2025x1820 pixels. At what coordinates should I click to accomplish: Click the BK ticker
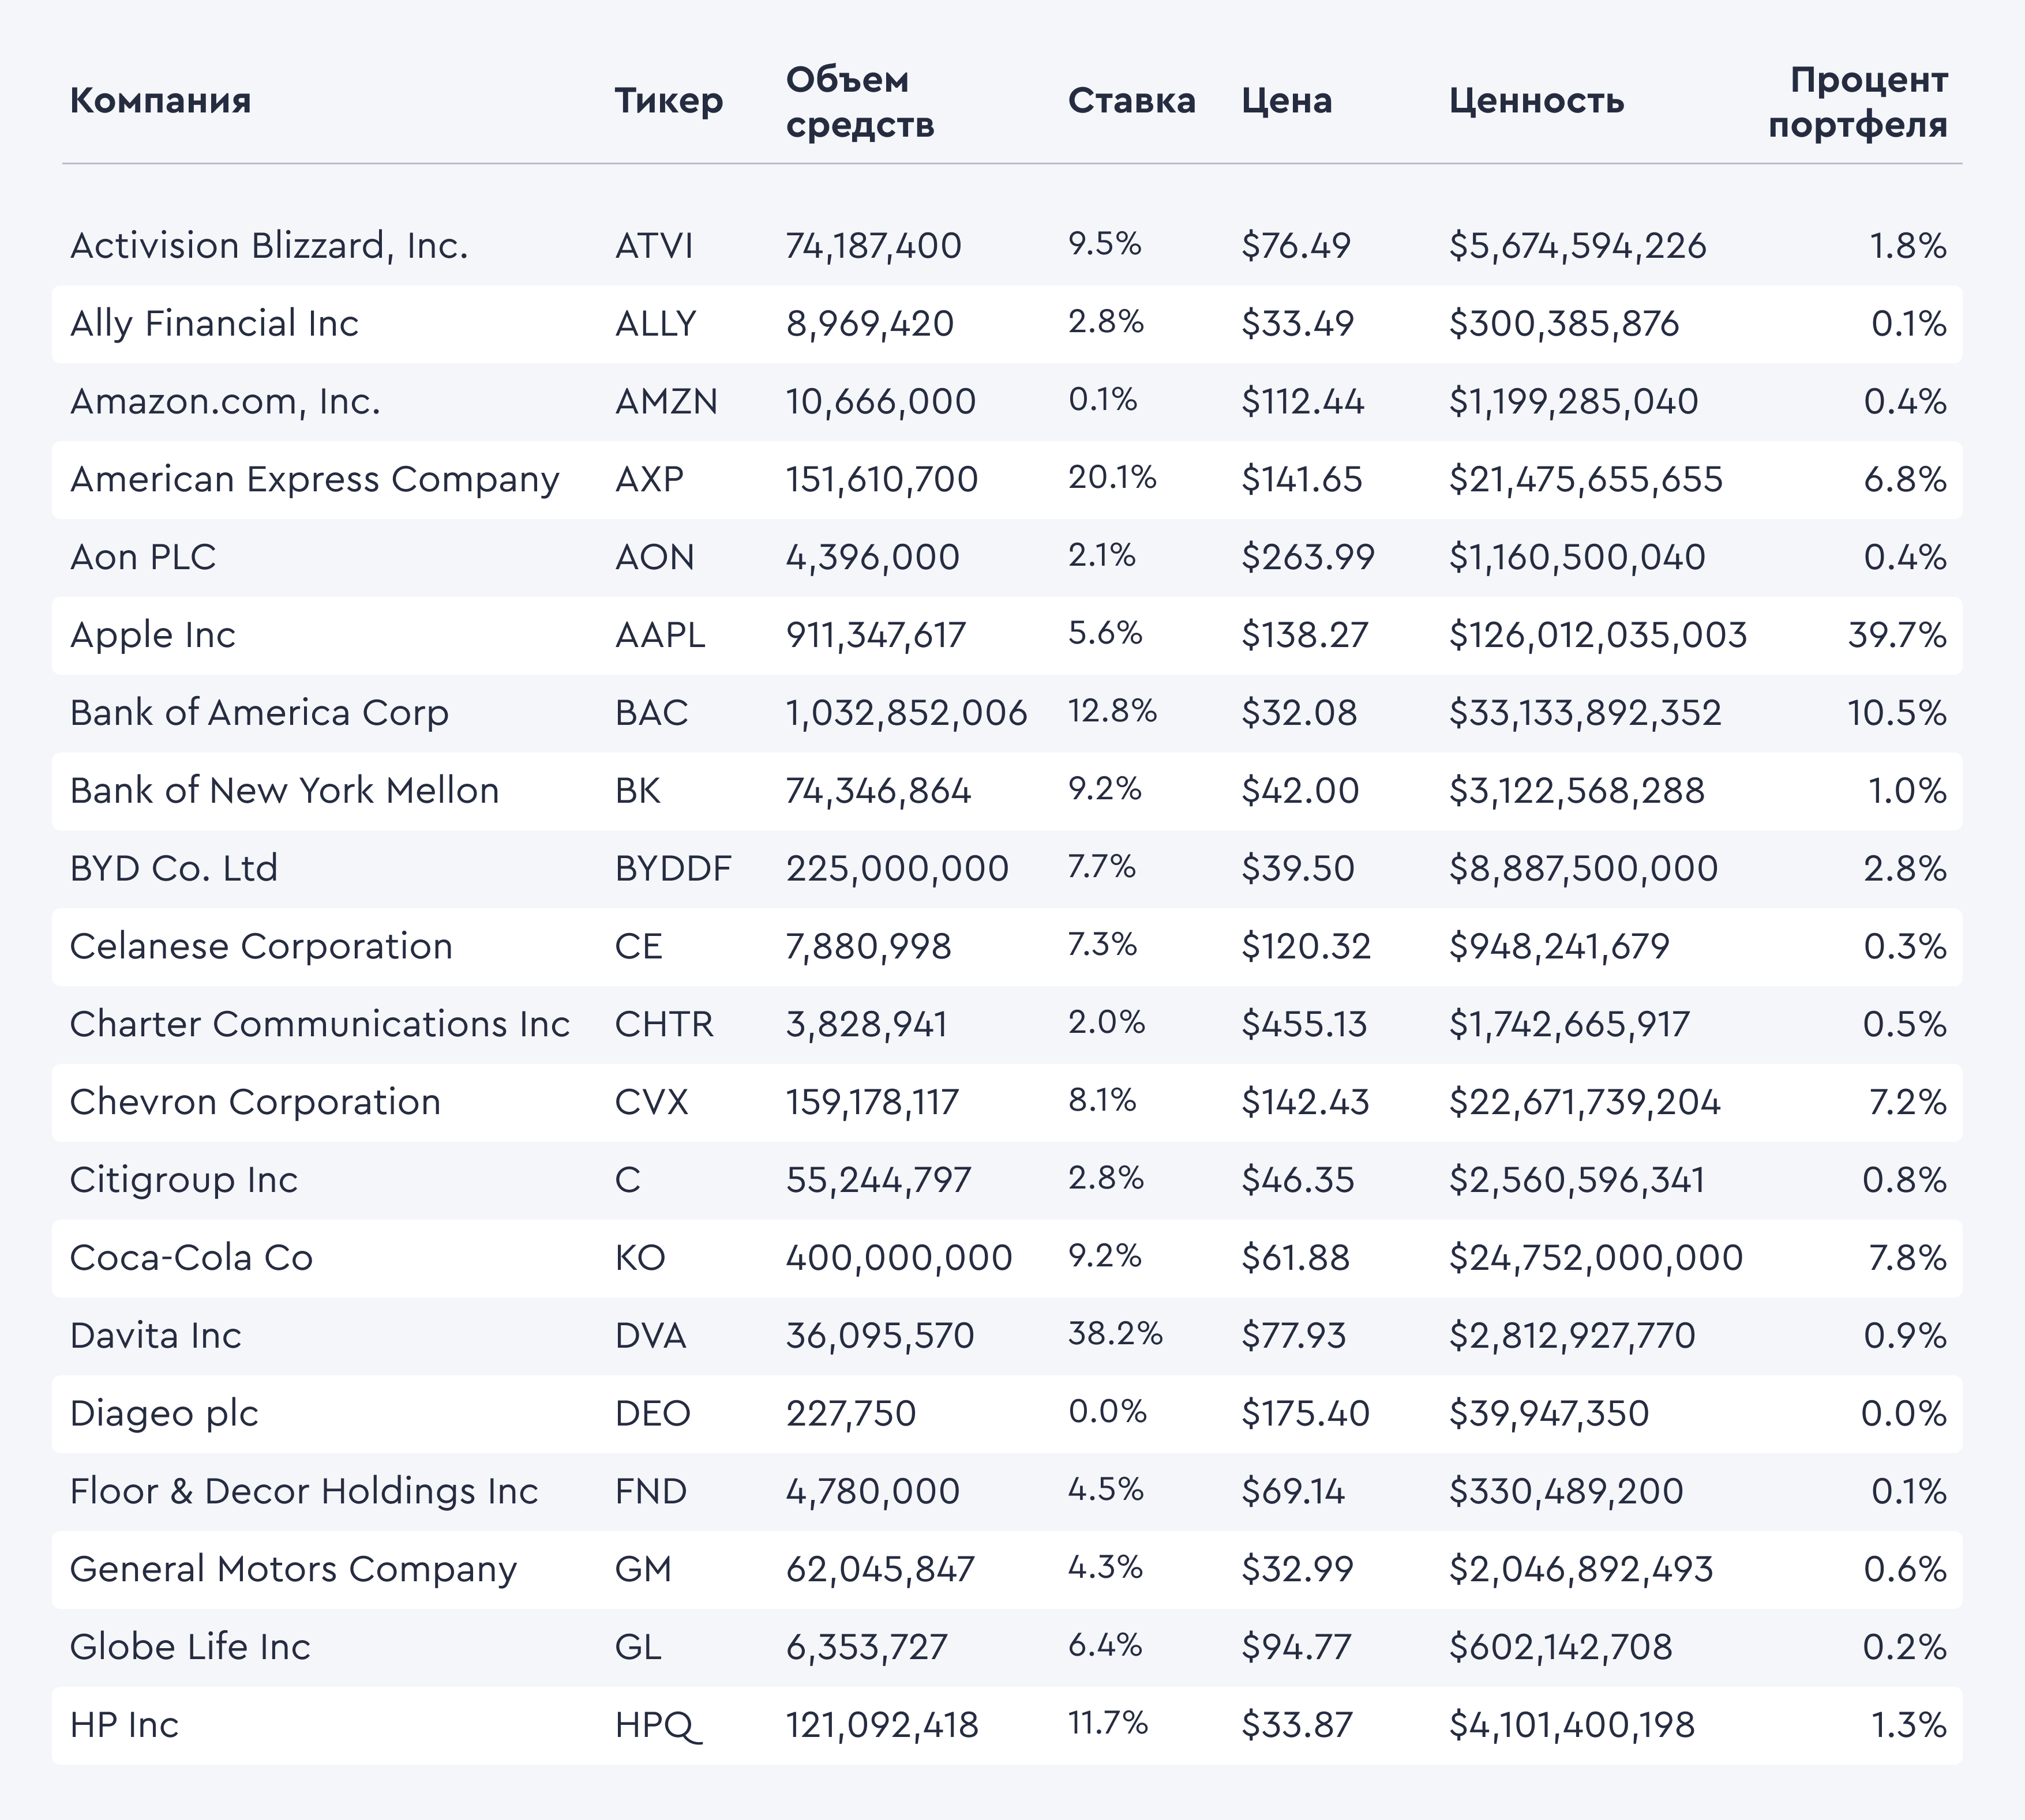pos(637,791)
